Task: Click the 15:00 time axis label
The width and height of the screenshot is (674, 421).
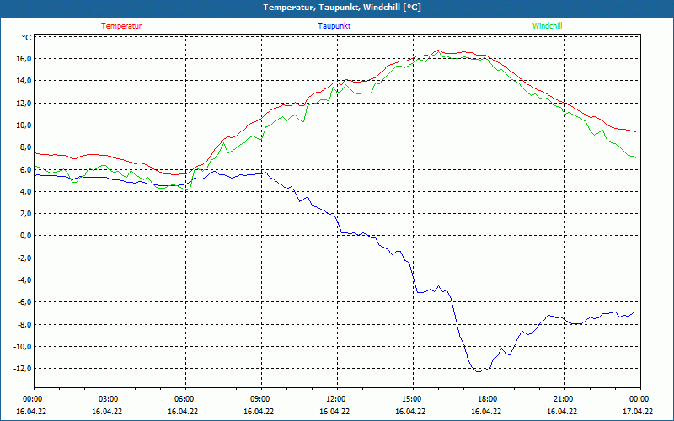Action: [x=413, y=399]
